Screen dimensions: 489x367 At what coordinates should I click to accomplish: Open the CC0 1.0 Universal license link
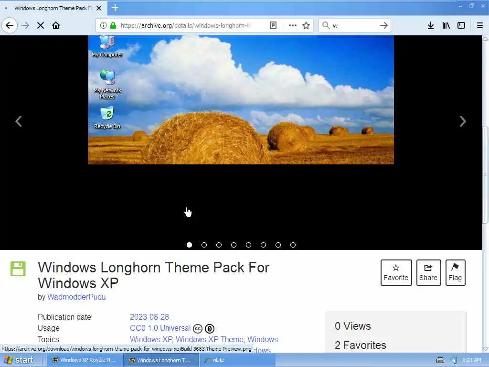click(x=160, y=328)
